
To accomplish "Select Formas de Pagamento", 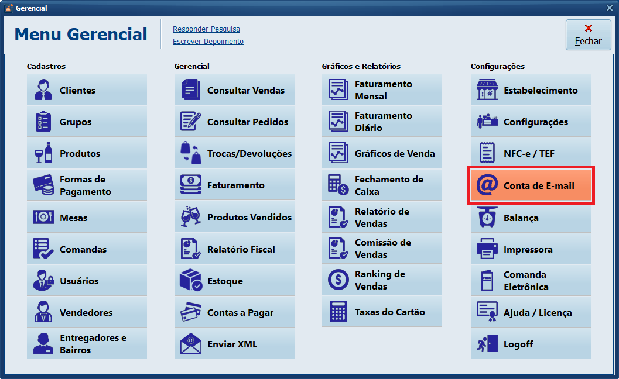I will point(87,185).
